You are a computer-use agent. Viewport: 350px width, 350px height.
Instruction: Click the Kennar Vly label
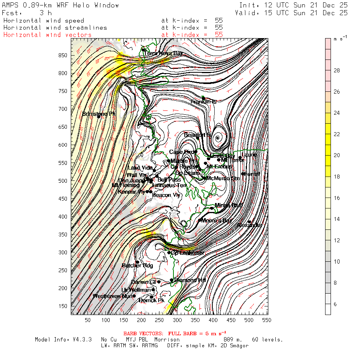(131, 192)
